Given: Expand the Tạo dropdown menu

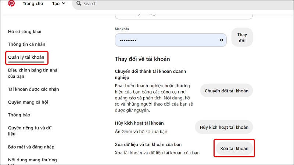Looking at the screenshot, I should point(59,4).
